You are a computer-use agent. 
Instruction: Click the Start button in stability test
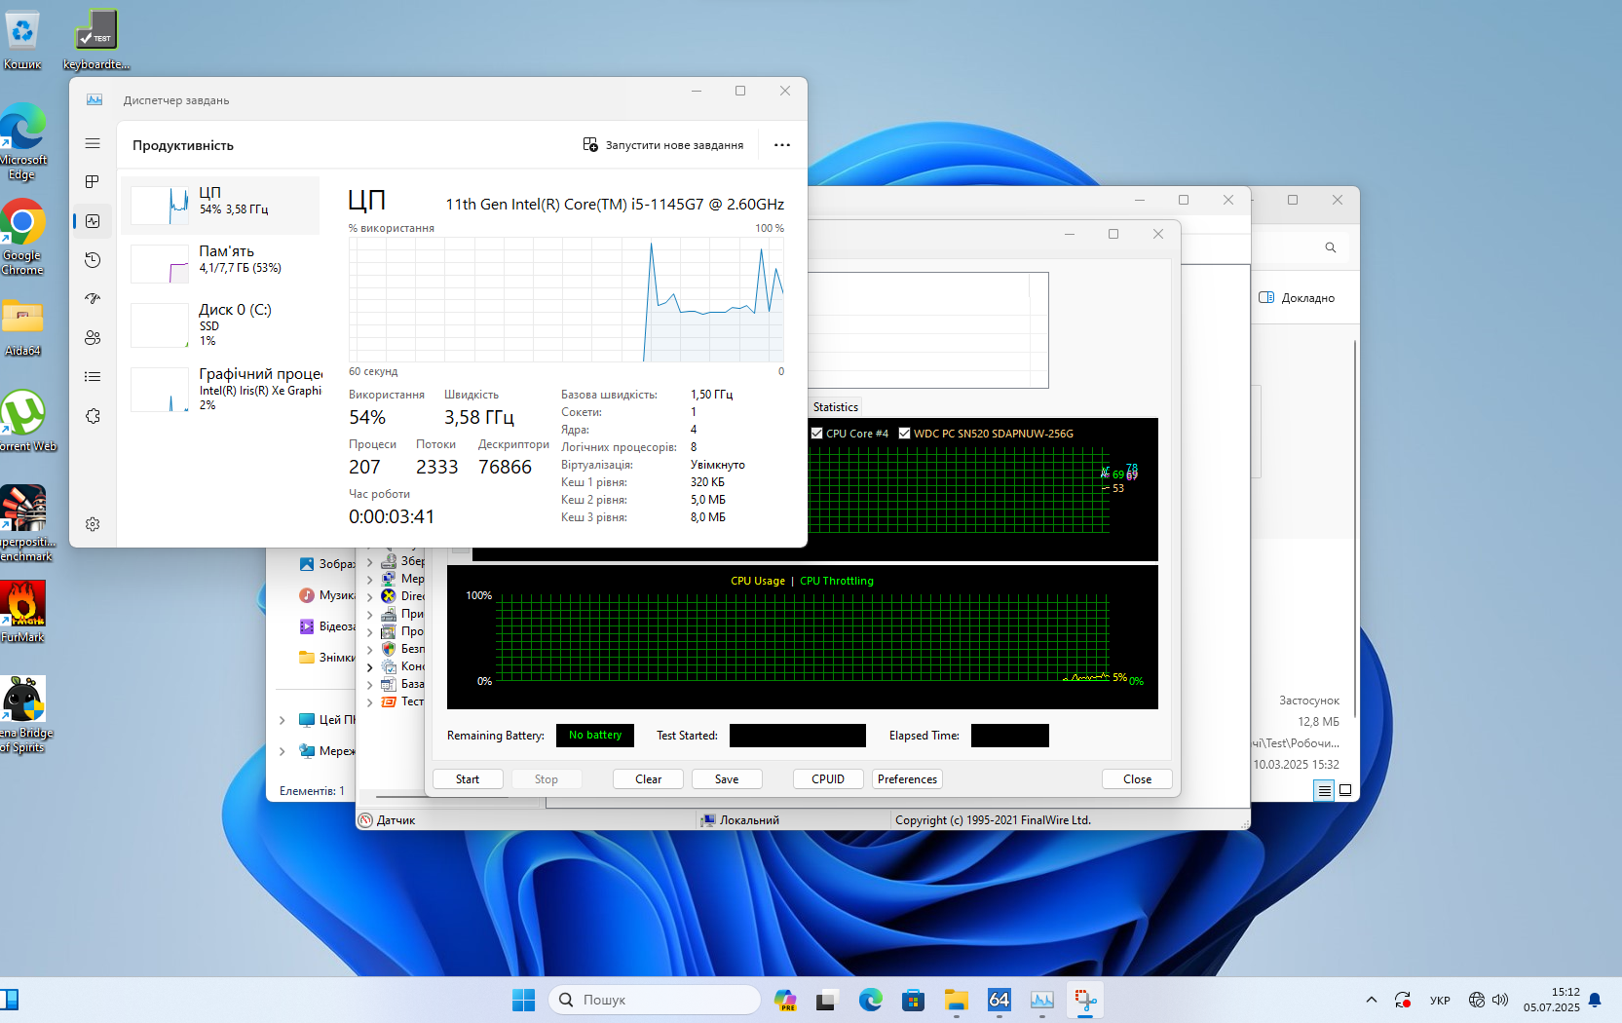468,779
